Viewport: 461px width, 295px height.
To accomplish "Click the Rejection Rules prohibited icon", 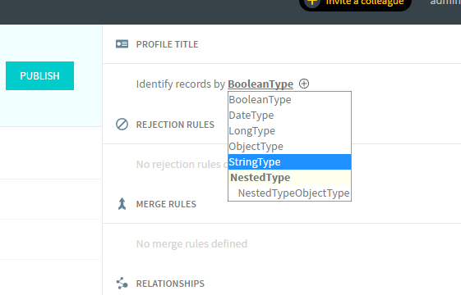I will click(122, 125).
